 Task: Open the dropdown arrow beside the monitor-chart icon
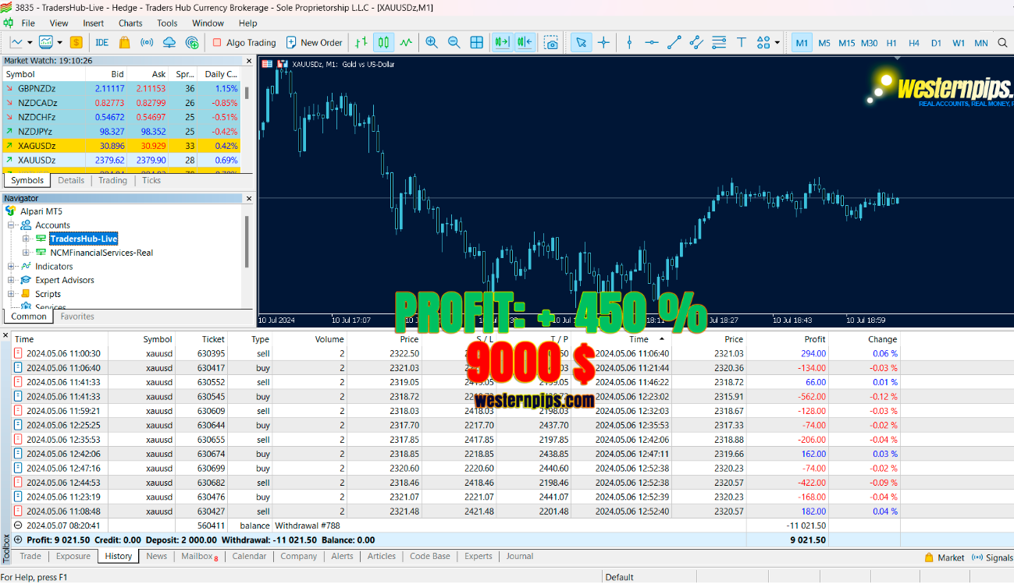tap(59, 42)
